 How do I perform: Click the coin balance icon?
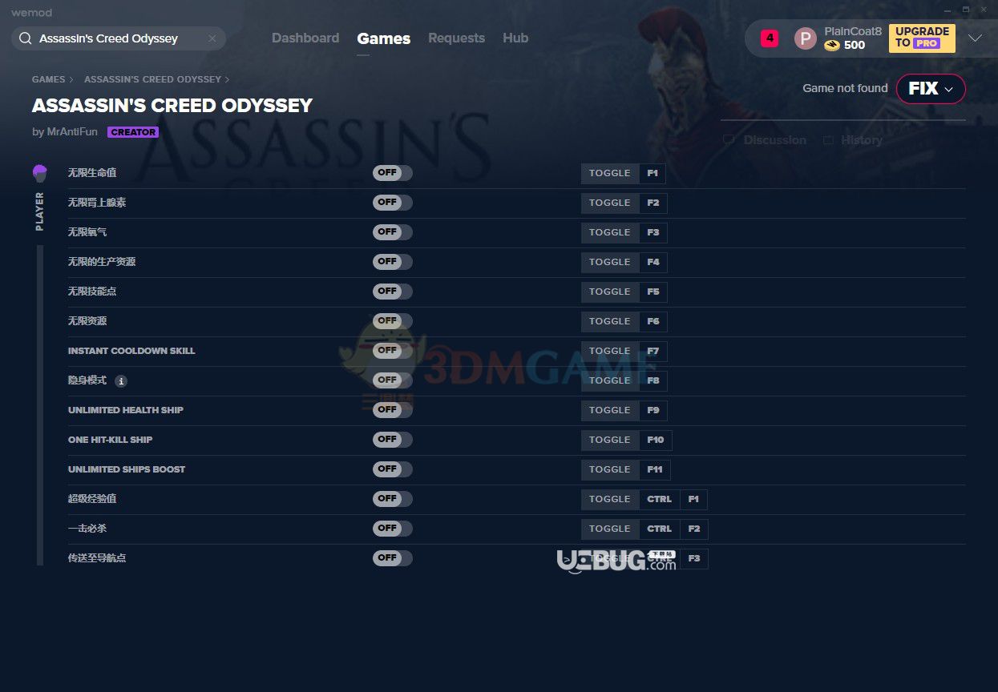coord(832,46)
